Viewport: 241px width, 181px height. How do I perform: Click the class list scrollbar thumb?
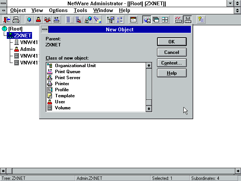click(x=149, y=103)
